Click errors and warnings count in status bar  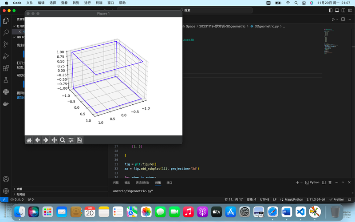(x=17, y=199)
